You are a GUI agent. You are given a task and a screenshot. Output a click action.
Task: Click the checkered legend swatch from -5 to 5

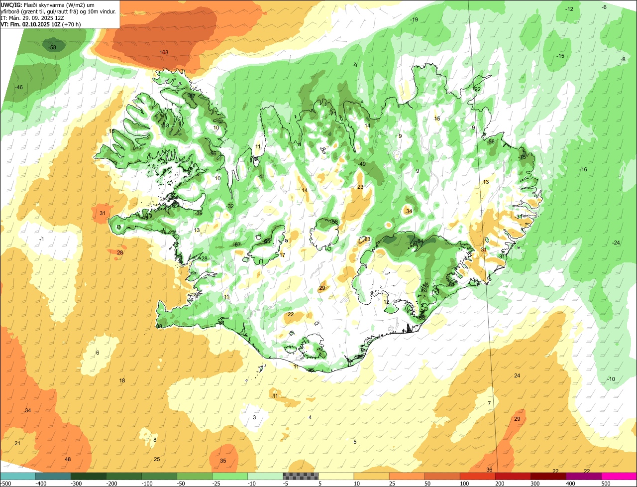click(301, 476)
